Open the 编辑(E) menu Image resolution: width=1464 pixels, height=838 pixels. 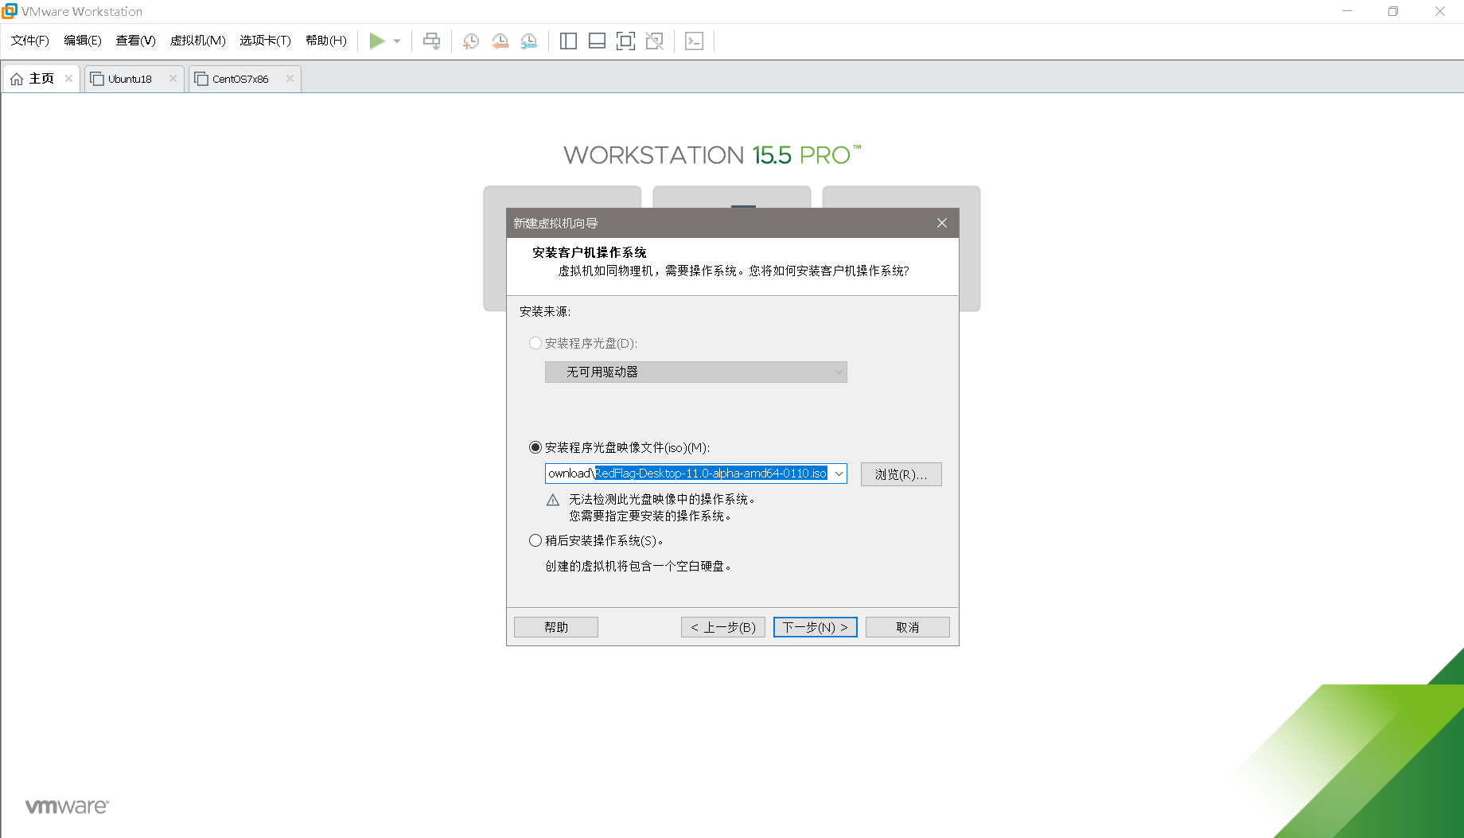[83, 41]
